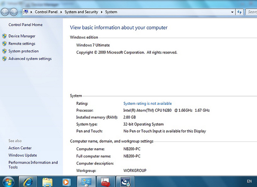
Task: Click the computer icon in address bar
Action: point(26,12)
